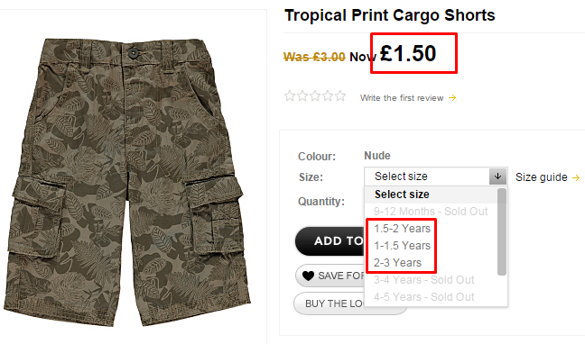Rate one star on the review stars
This screenshot has width=585, height=344.
tap(290, 96)
